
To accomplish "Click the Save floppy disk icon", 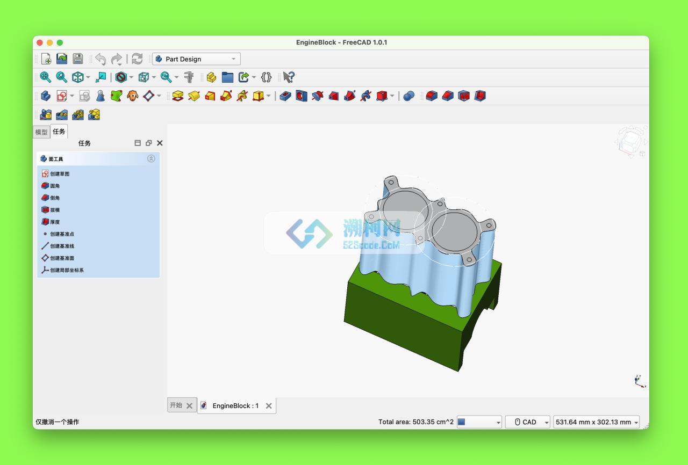I will (78, 59).
